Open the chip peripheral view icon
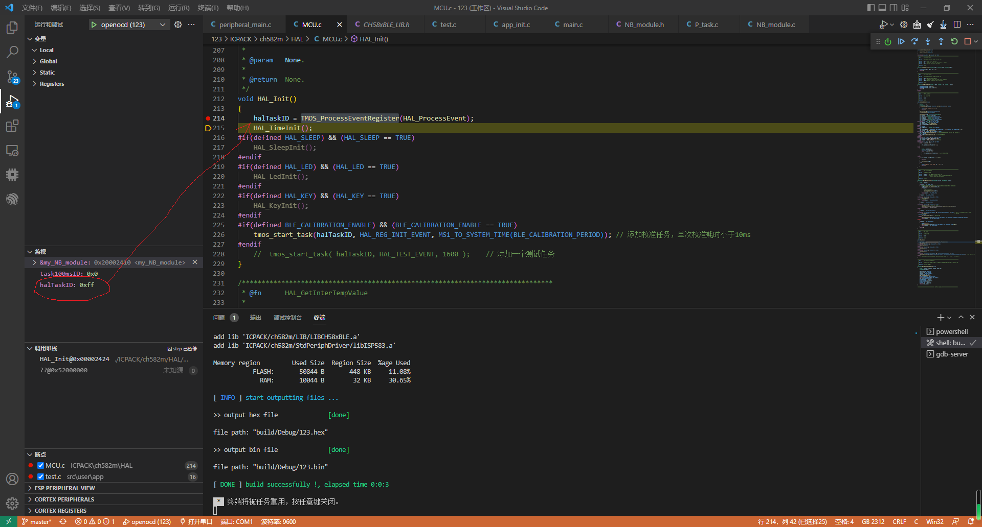The width and height of the screenshot is (982, 527). [x=12, y=175]
